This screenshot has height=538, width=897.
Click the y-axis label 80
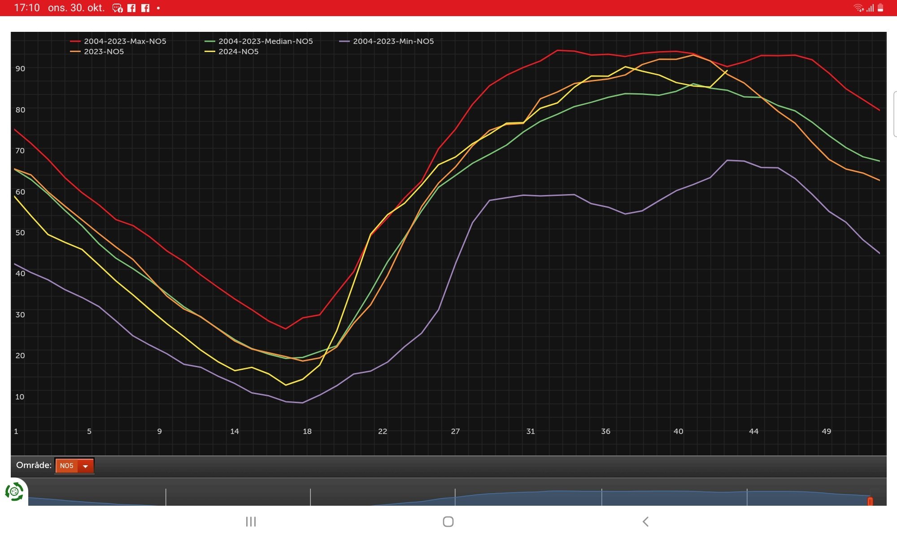click(20, 110)
